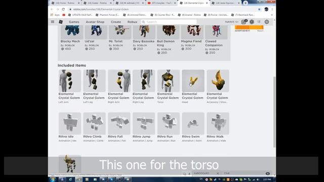Expand the bookmarks bar overflow chevron
This screenshot has width=324, height=182.
pos(272,15)
